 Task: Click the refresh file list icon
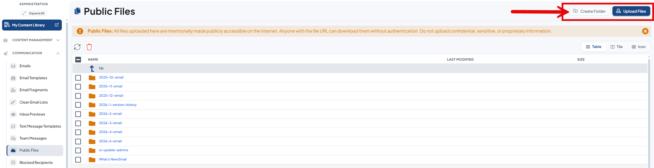(77, 47)
